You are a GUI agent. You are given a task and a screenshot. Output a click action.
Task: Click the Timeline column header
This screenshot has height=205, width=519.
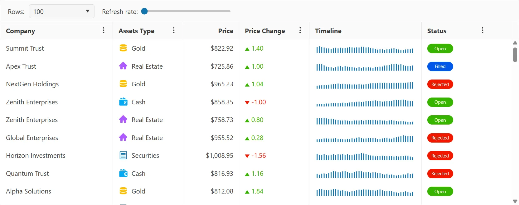(328, 31)
